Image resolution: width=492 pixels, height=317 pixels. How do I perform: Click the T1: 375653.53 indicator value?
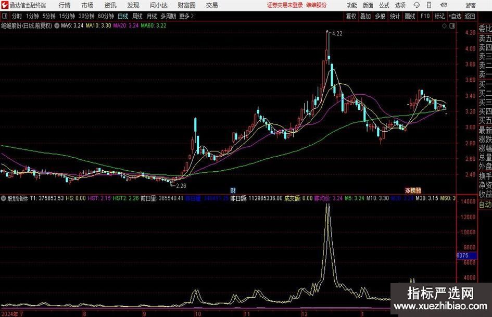47,198
